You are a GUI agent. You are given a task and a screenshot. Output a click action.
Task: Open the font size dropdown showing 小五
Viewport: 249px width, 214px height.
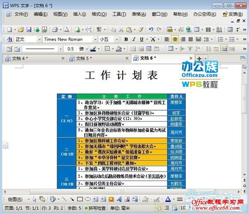(x=117, y=39)
